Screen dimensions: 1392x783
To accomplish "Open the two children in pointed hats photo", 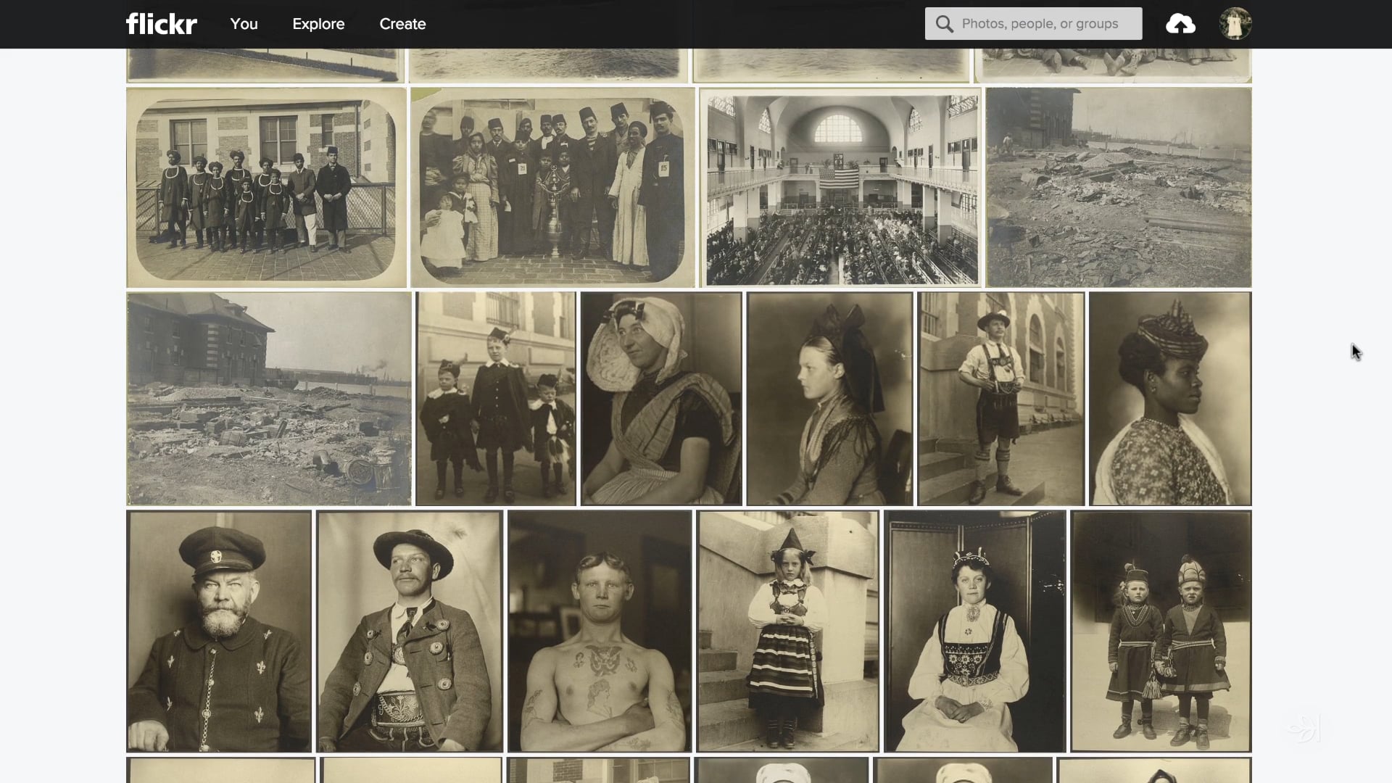I will coord(1161,631).
